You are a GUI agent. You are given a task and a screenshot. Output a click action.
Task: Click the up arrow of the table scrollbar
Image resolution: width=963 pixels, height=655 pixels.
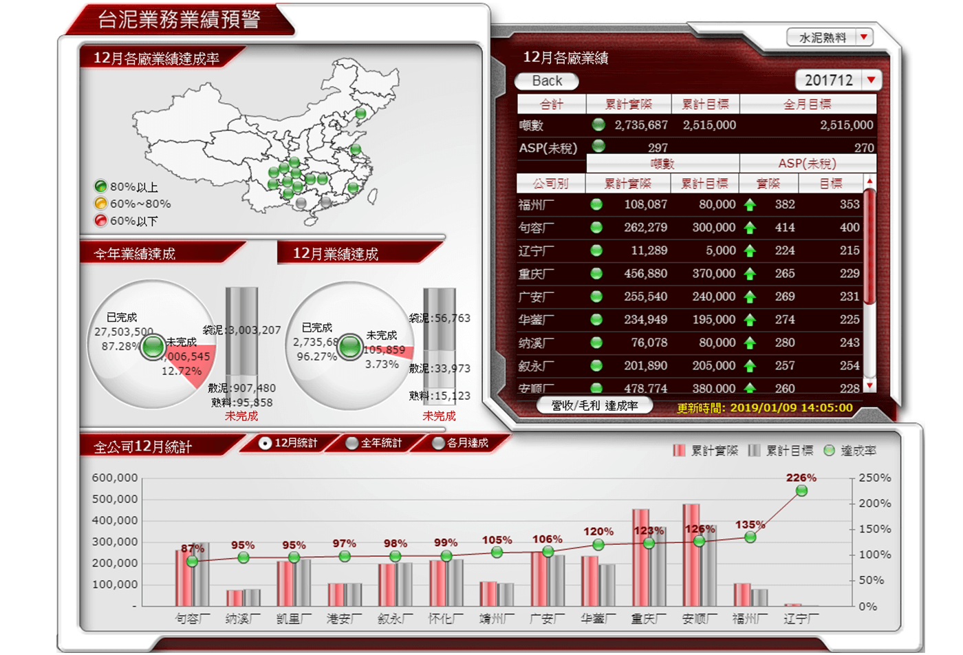tap(869, 182)
